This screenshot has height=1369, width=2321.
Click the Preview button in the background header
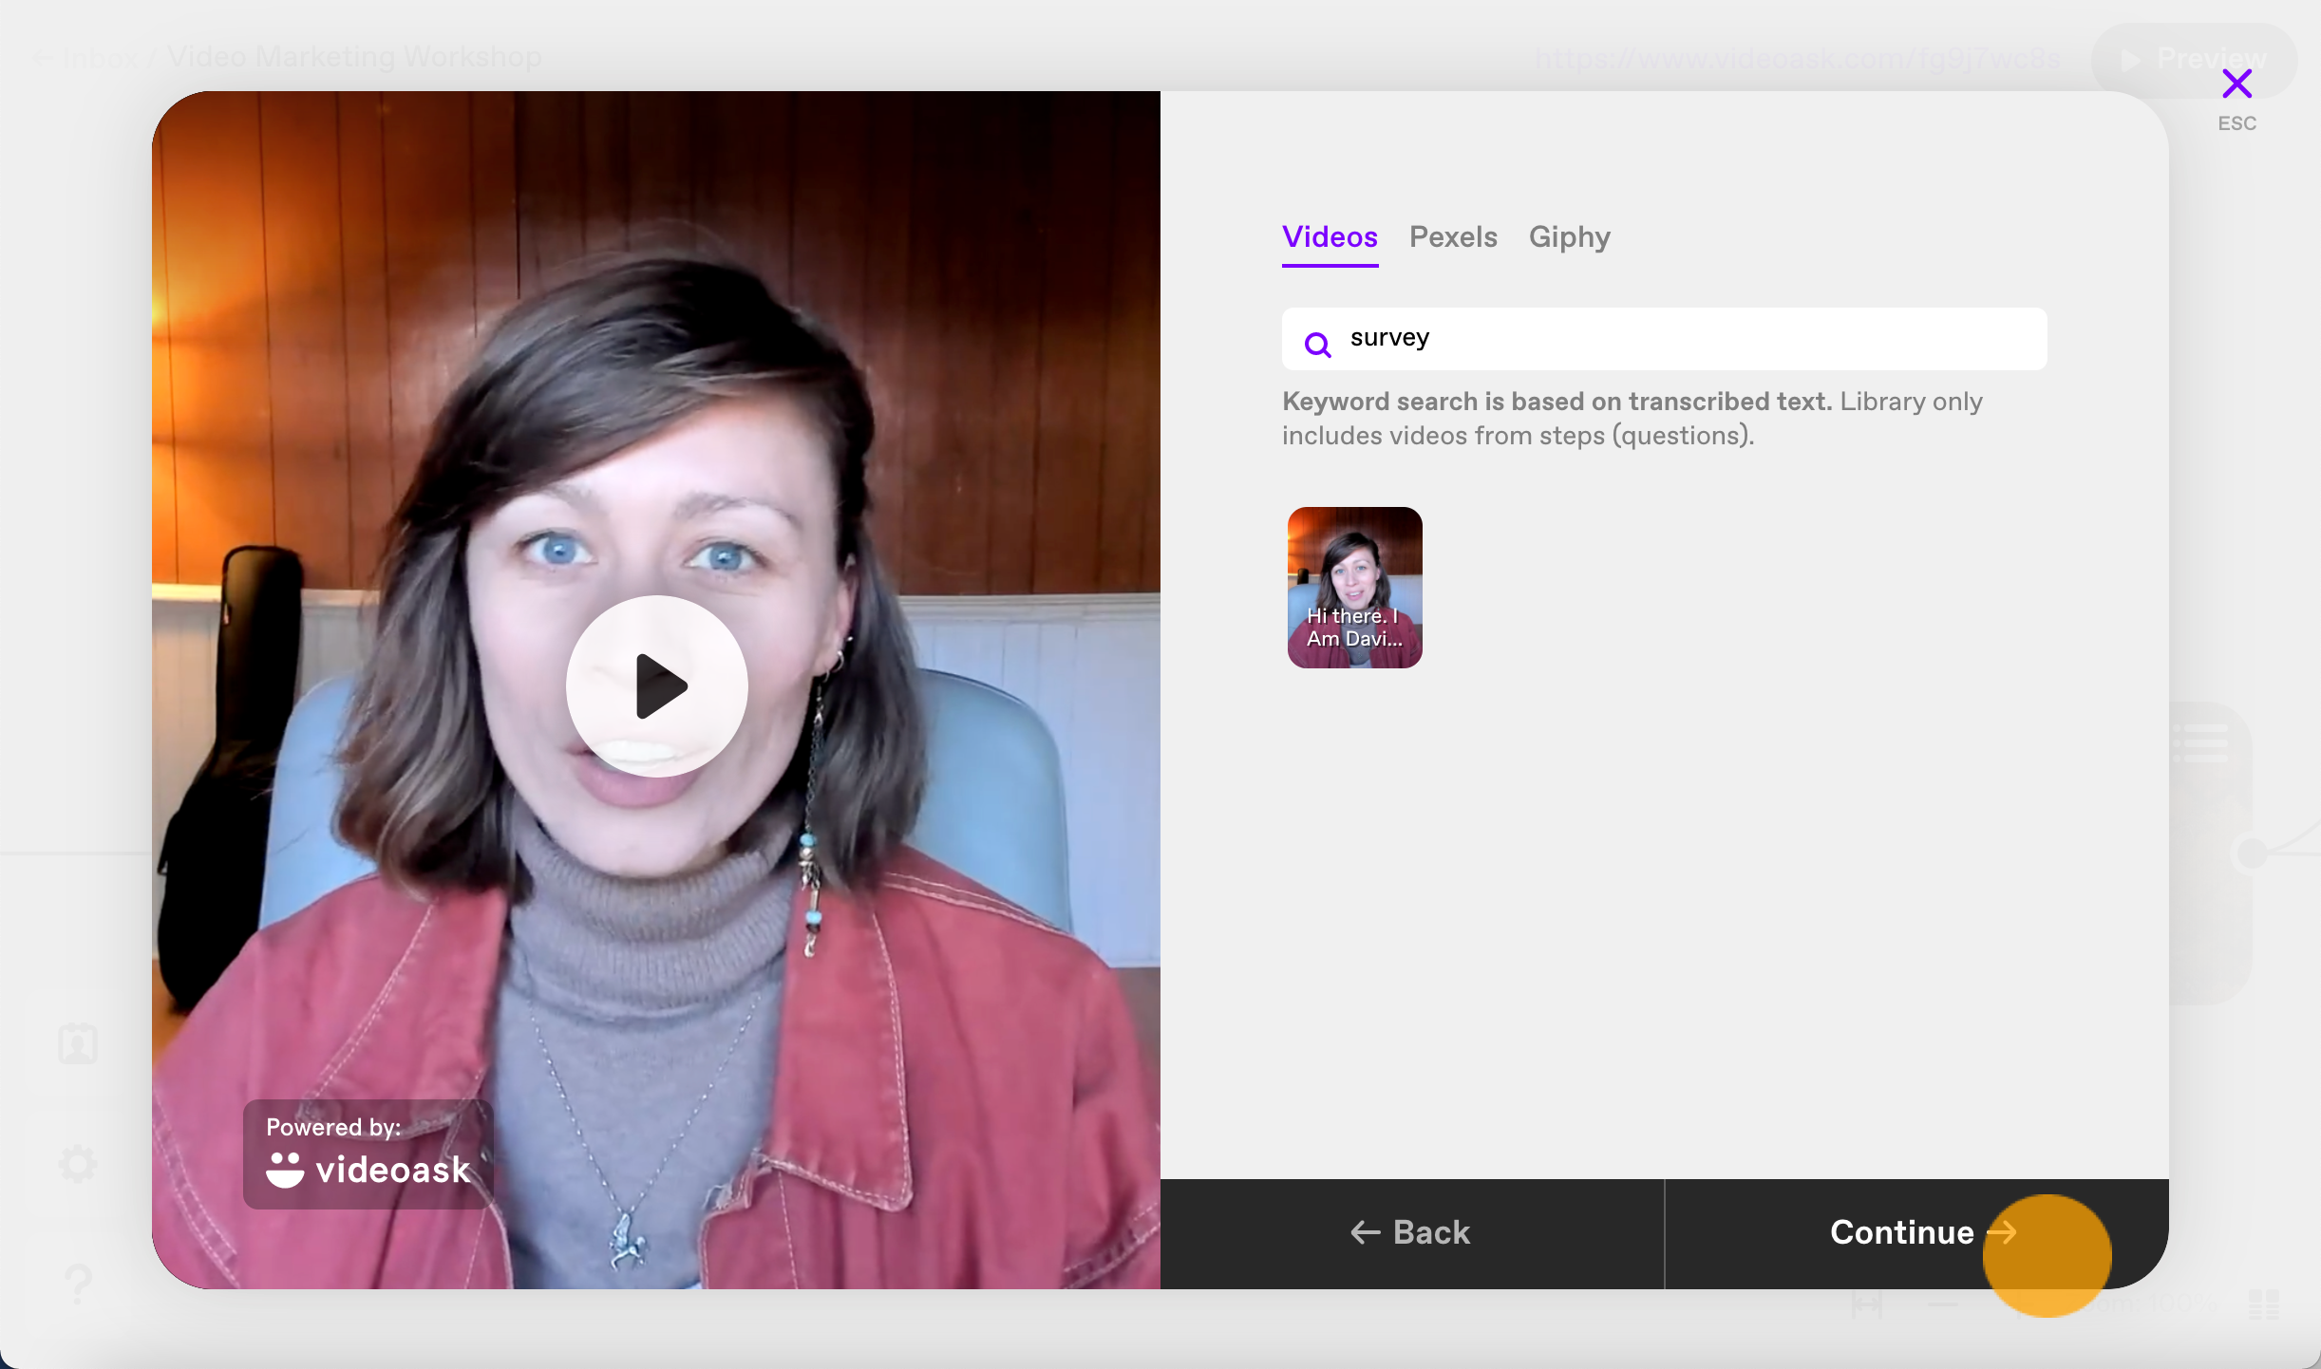2194,60
